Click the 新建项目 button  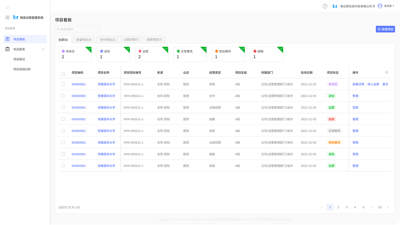coord(385,29)
